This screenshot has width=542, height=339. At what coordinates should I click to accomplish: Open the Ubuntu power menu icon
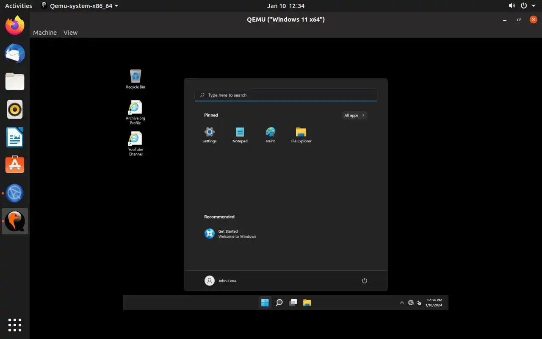click(524, 6)
